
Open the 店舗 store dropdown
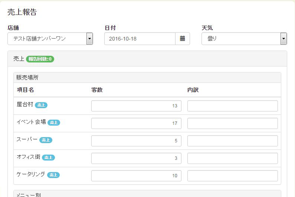(x=50, y=39)
